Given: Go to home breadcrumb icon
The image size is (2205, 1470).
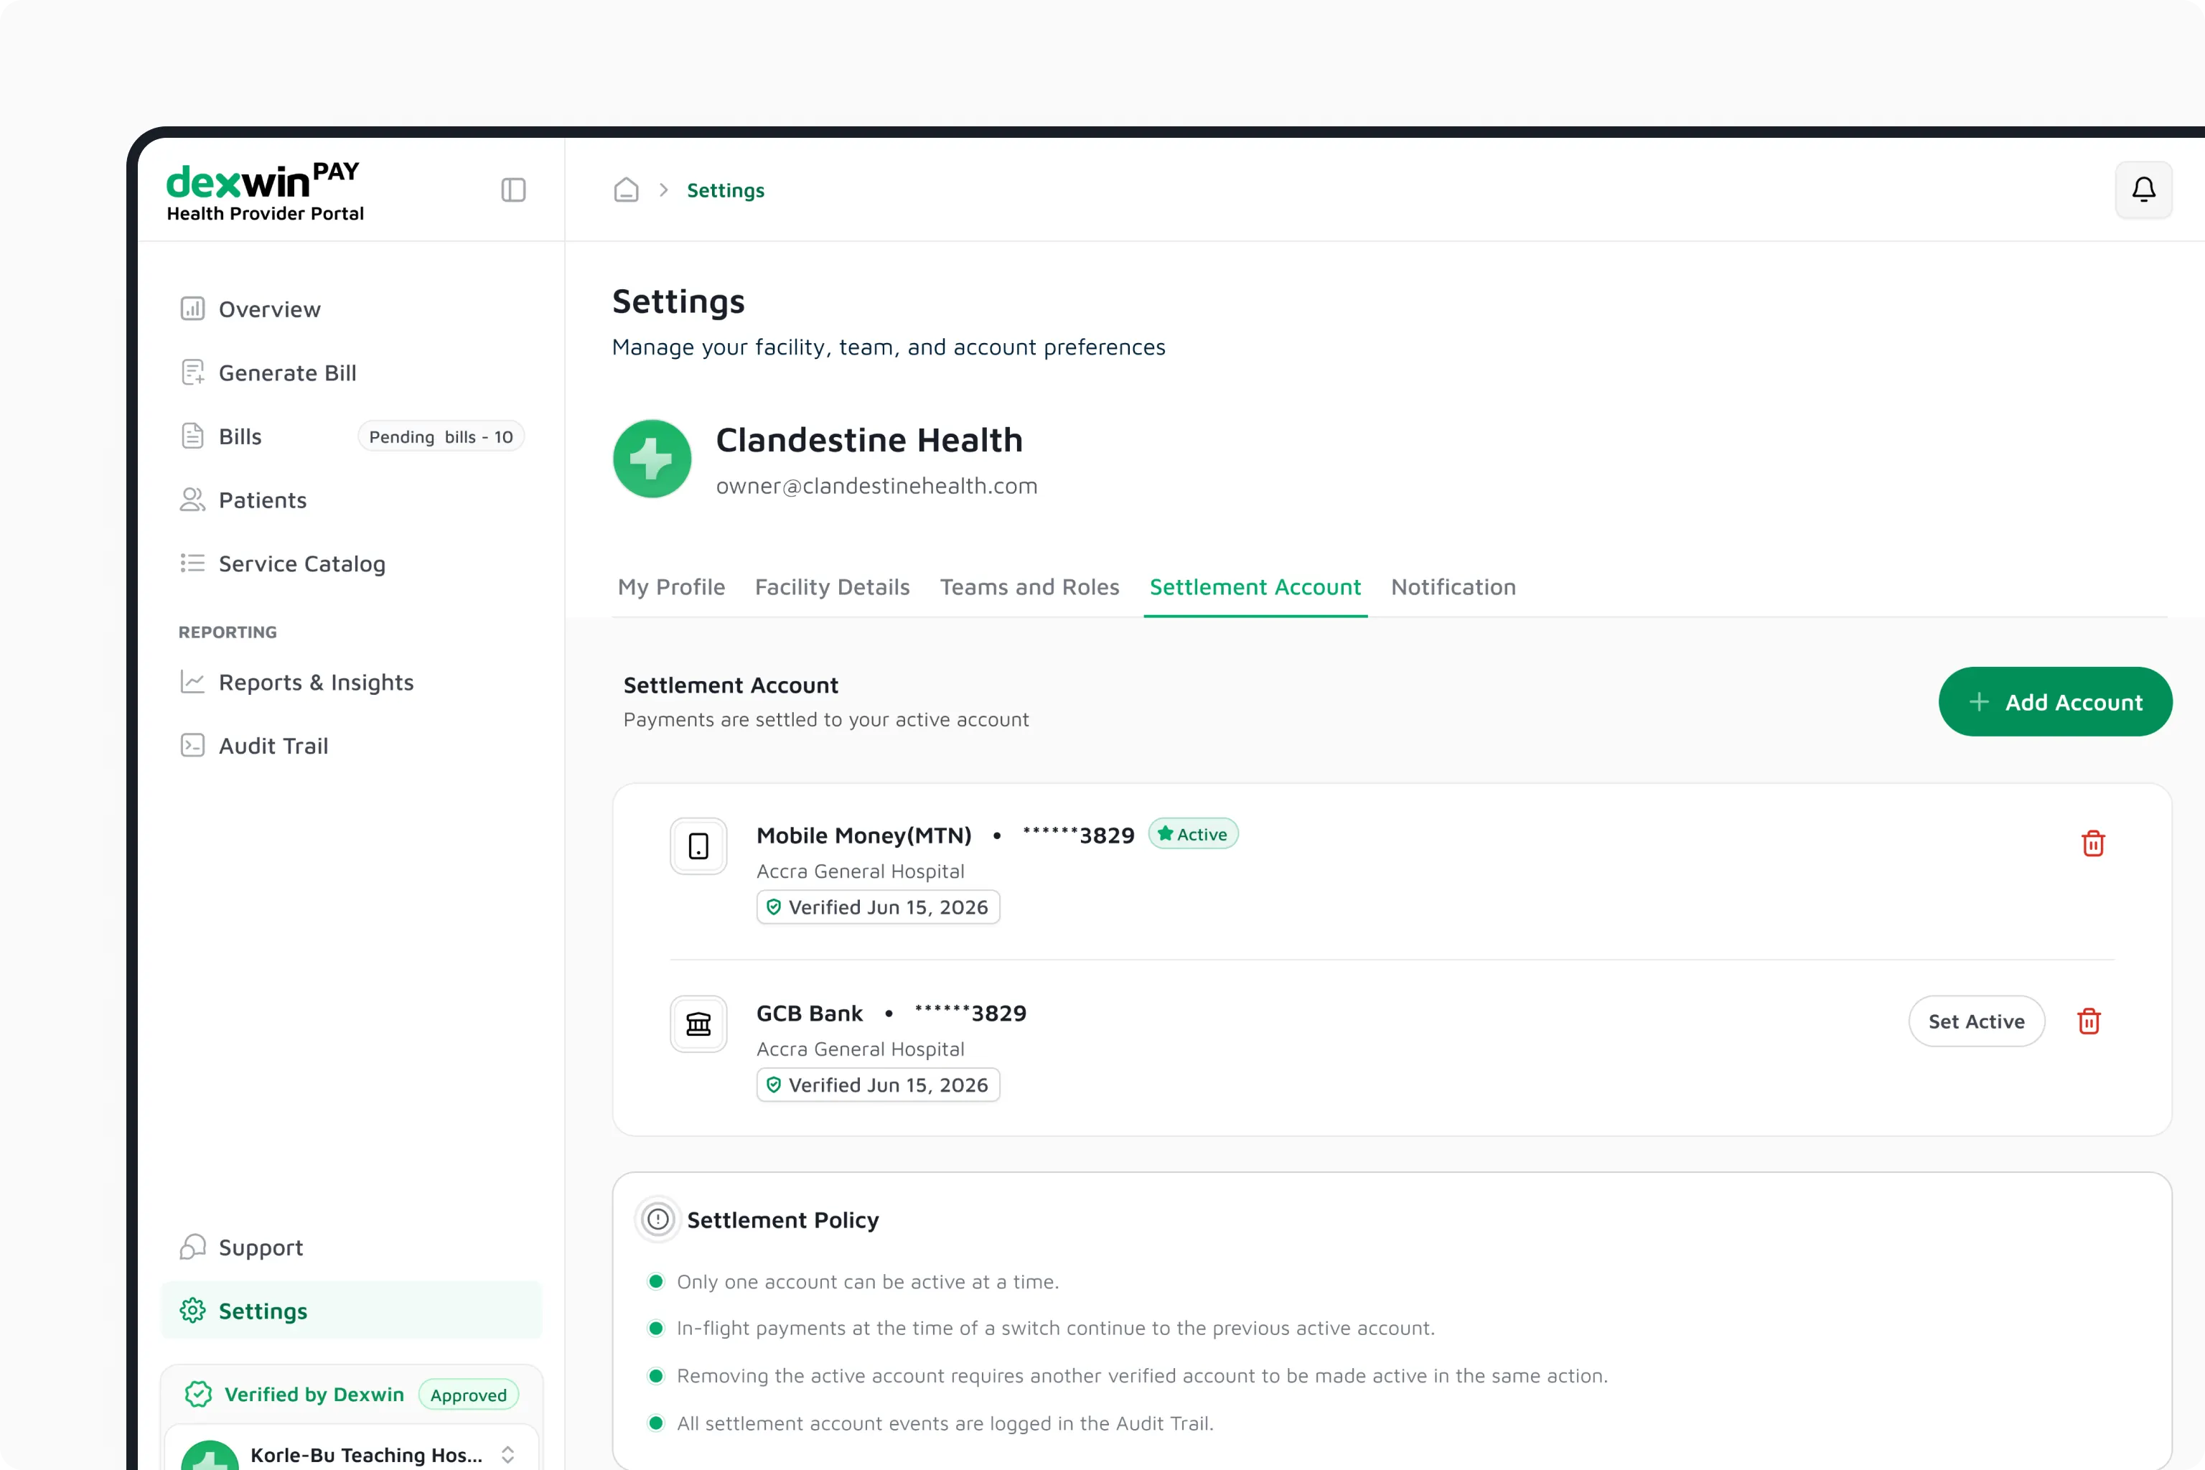Looking at the screenshot, I should [626, 190].
